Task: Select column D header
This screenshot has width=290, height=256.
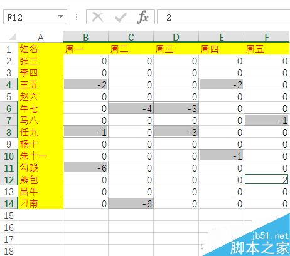Action: 176,37
